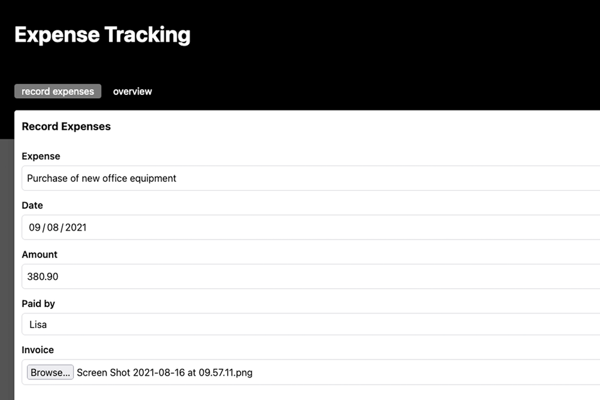Click the Amount field containing 380.90
Image resolution: width=600 pixels, height=400 pixels.
pos(257,277)
